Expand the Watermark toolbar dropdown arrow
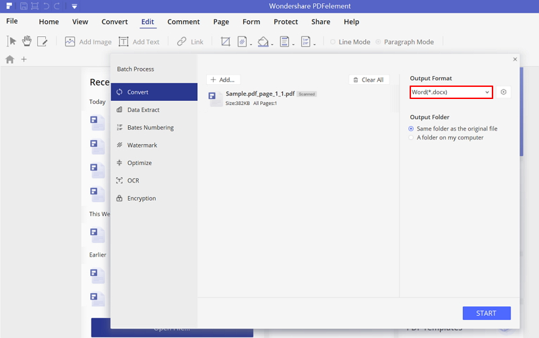The height and width of the screenshot is (338, 539). coord(251,44)
